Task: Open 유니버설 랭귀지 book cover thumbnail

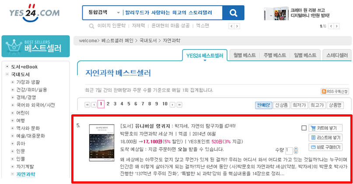Action: 102,143
